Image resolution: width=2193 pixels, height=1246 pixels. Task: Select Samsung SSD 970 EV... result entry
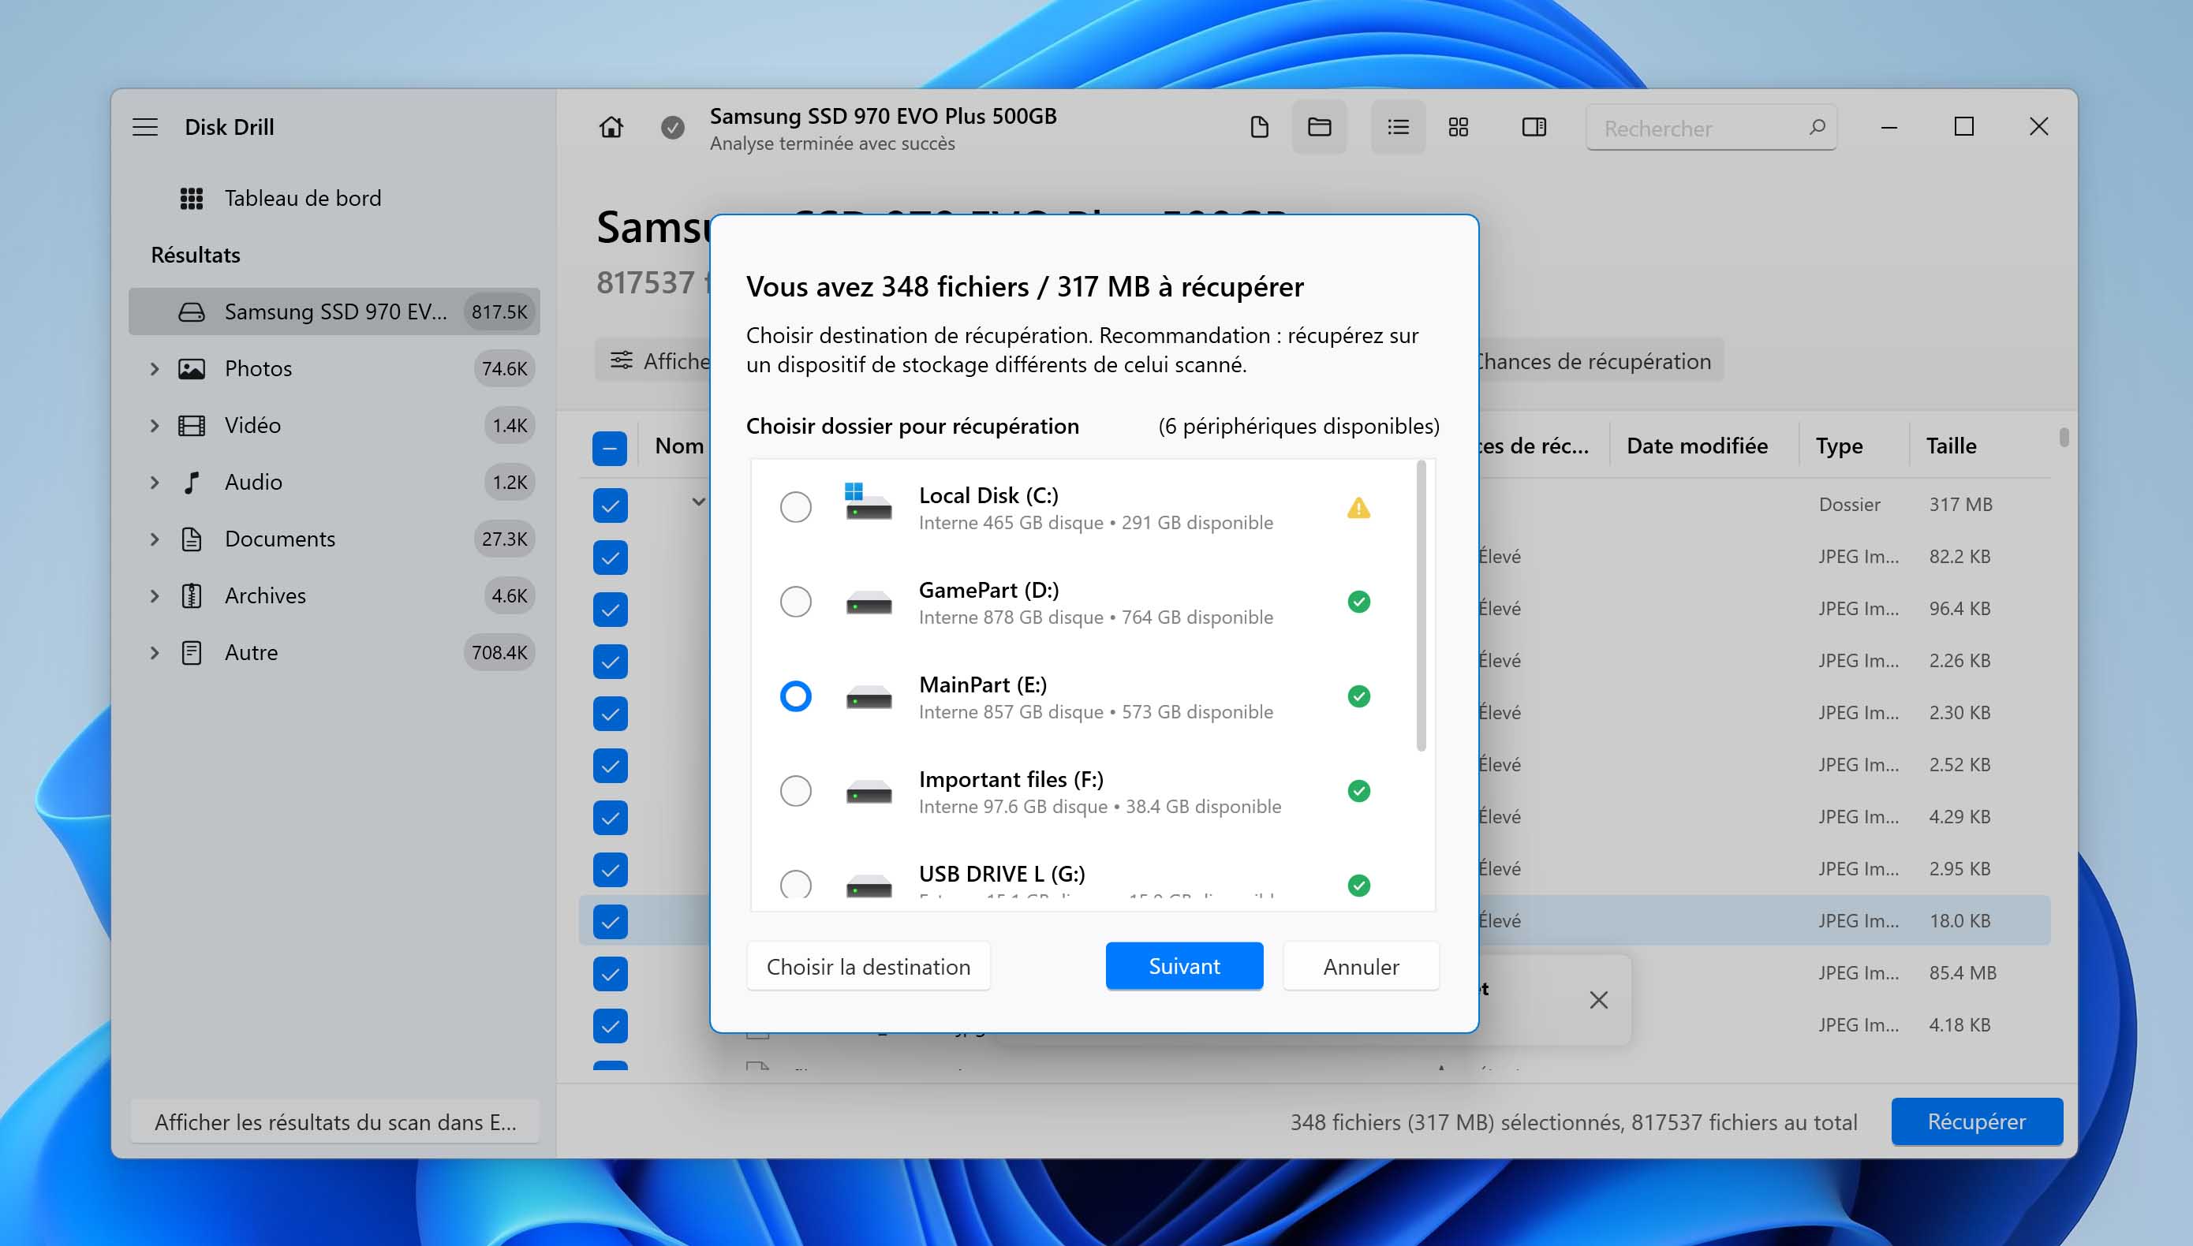pos(334,311)
